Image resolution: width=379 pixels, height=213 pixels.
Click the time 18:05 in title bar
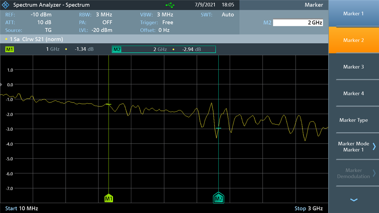pyautogui.click(x=228, y=5)
